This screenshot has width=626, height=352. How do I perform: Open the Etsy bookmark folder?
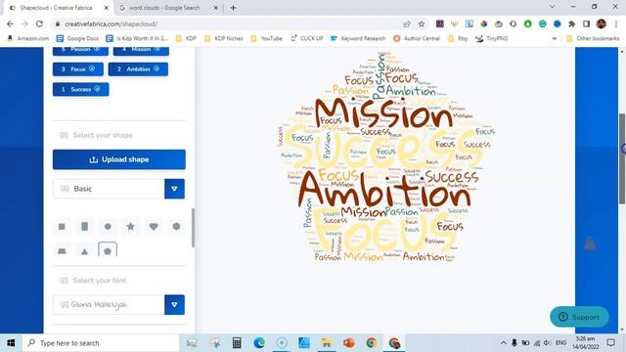tap(458, 38)
